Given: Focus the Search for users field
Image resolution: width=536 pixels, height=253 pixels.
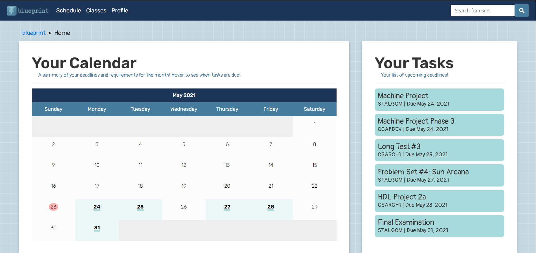Looking at the screenshot, I should pyautogui.click(x=483, y=10).
